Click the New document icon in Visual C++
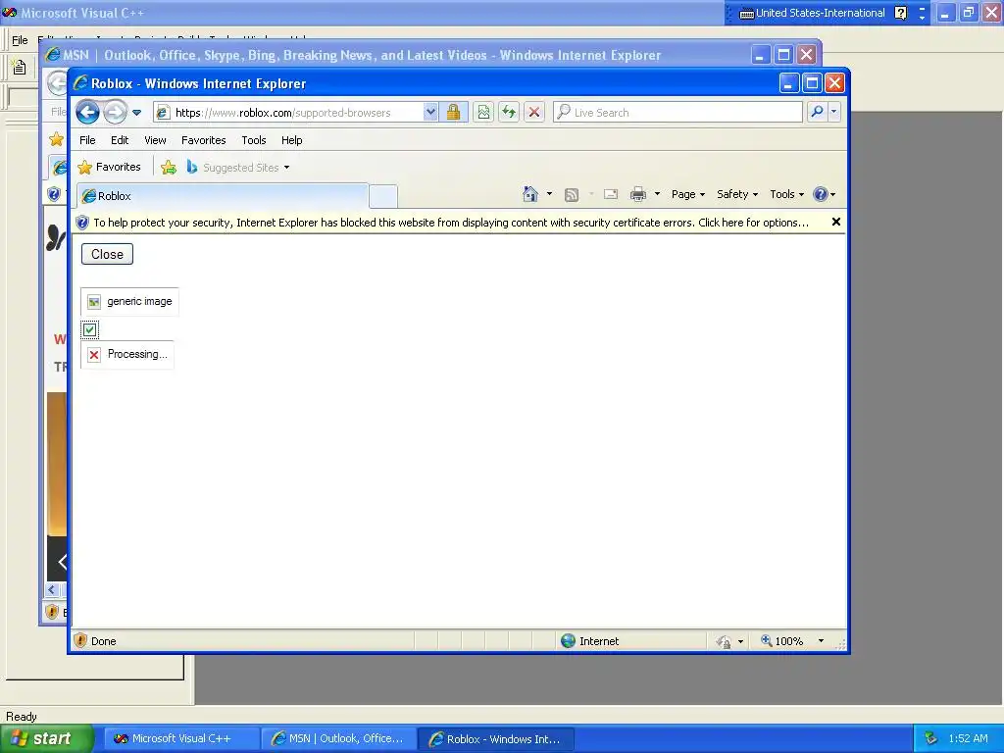Viewport: 1004px width, 753px height. click(20, 68)
